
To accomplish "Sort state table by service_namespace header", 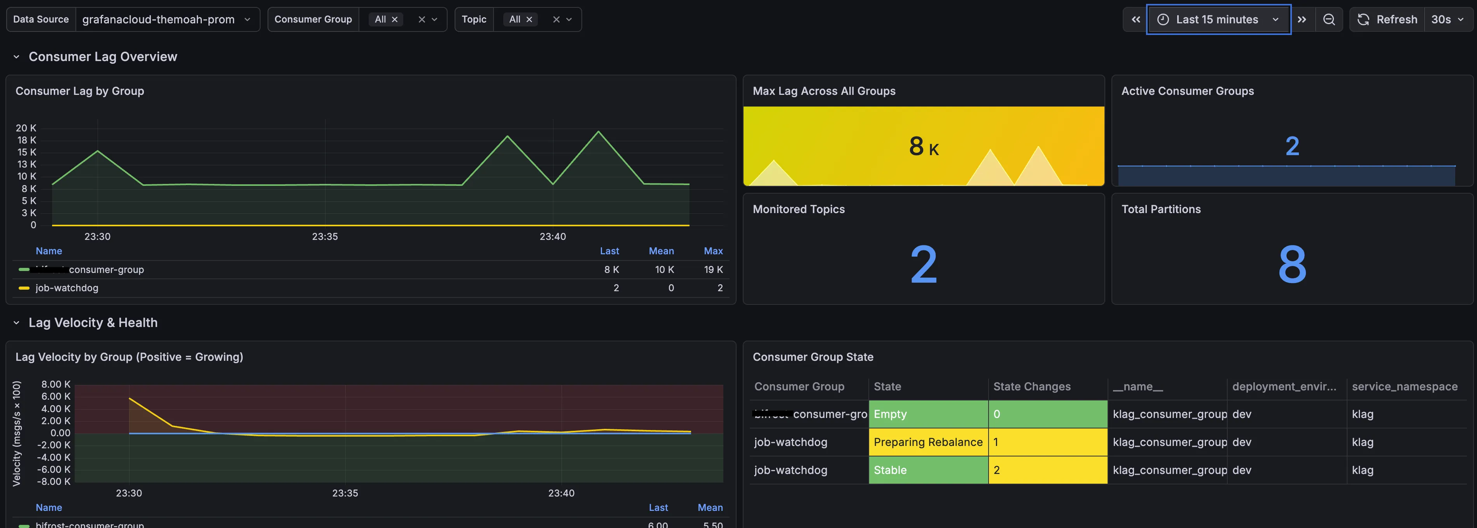I will (x=1404, y=386).
